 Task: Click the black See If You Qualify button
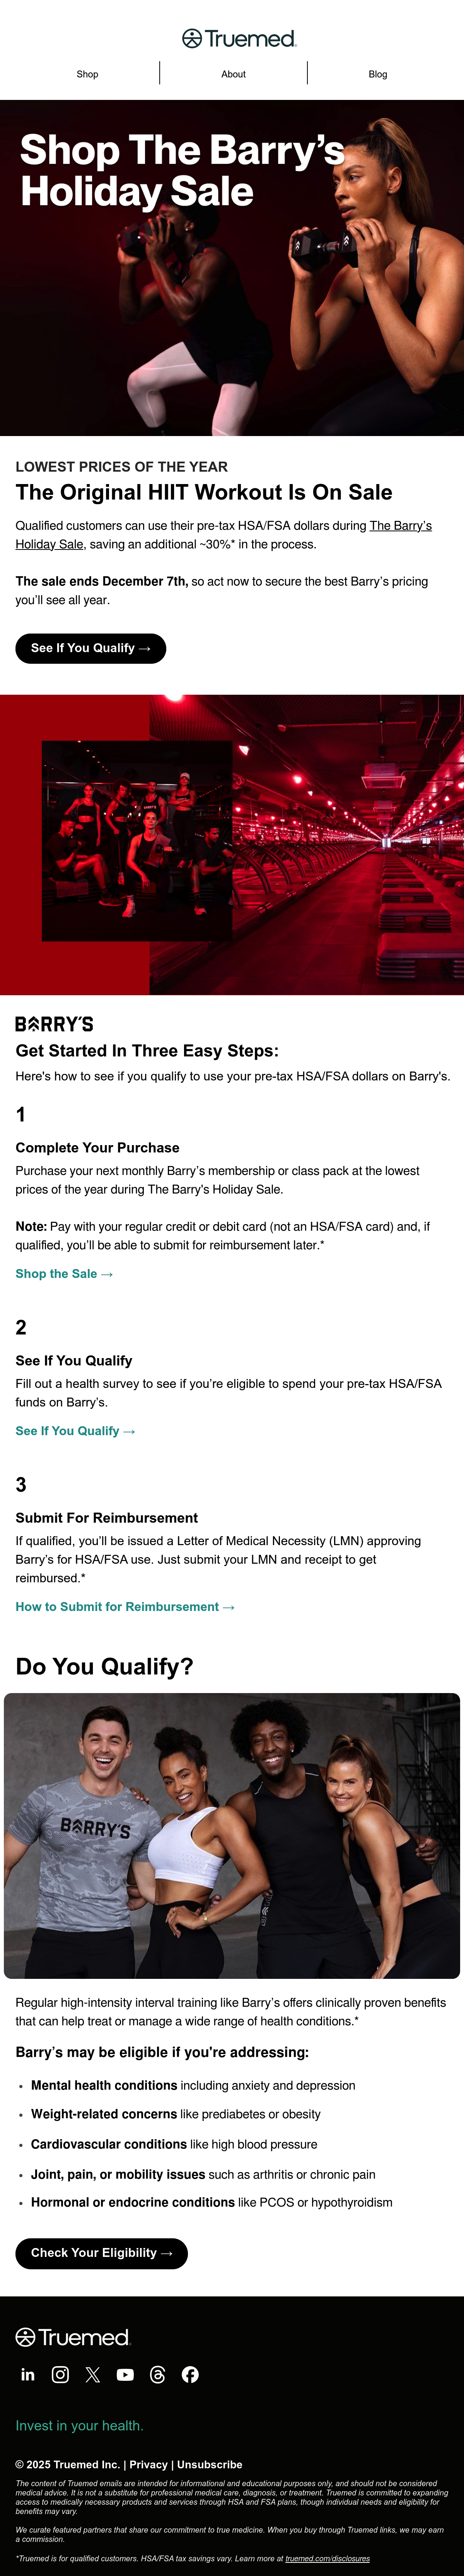coord(91,648)
